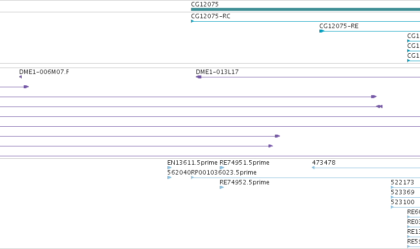Select the 473478 feature label
The image size is (420, 249).
click(324, 163)
